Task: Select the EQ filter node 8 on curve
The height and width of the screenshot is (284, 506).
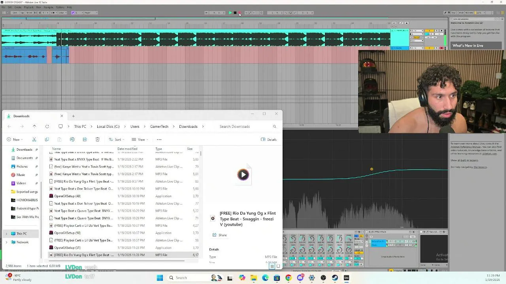Action: pyautogui.click(x=372, y=169)
